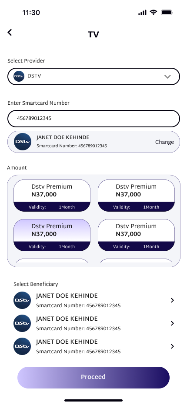
Task: Click the DSTV logo in provider field
Action: (19, 76)
